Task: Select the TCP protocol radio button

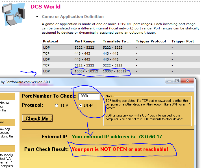Action: (57, 105)
